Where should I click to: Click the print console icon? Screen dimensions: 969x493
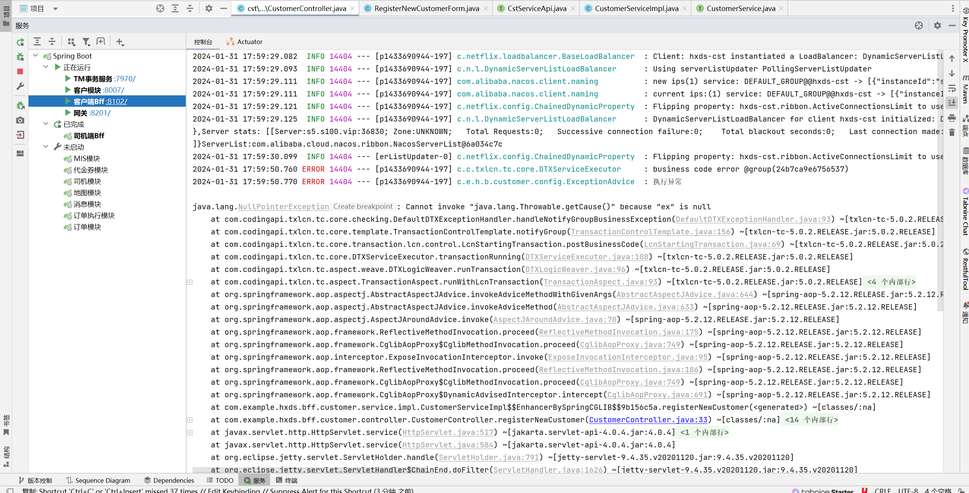[x=952, y=118]
